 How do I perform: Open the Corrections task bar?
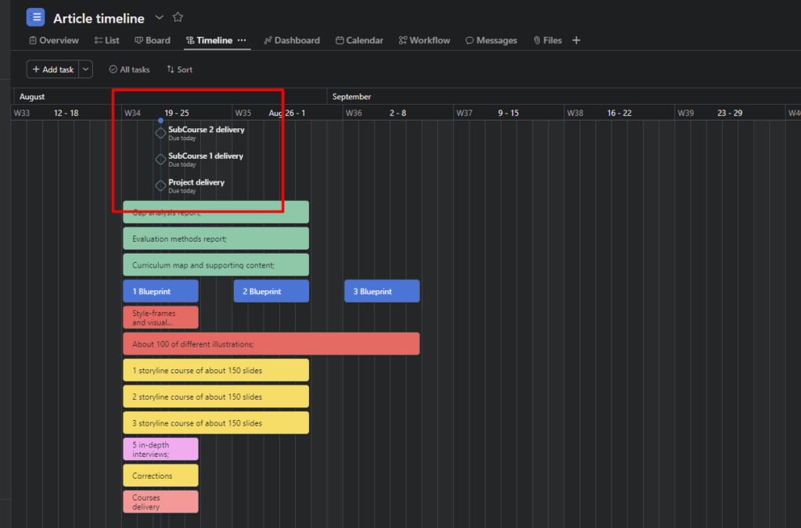tap(160, 476)
